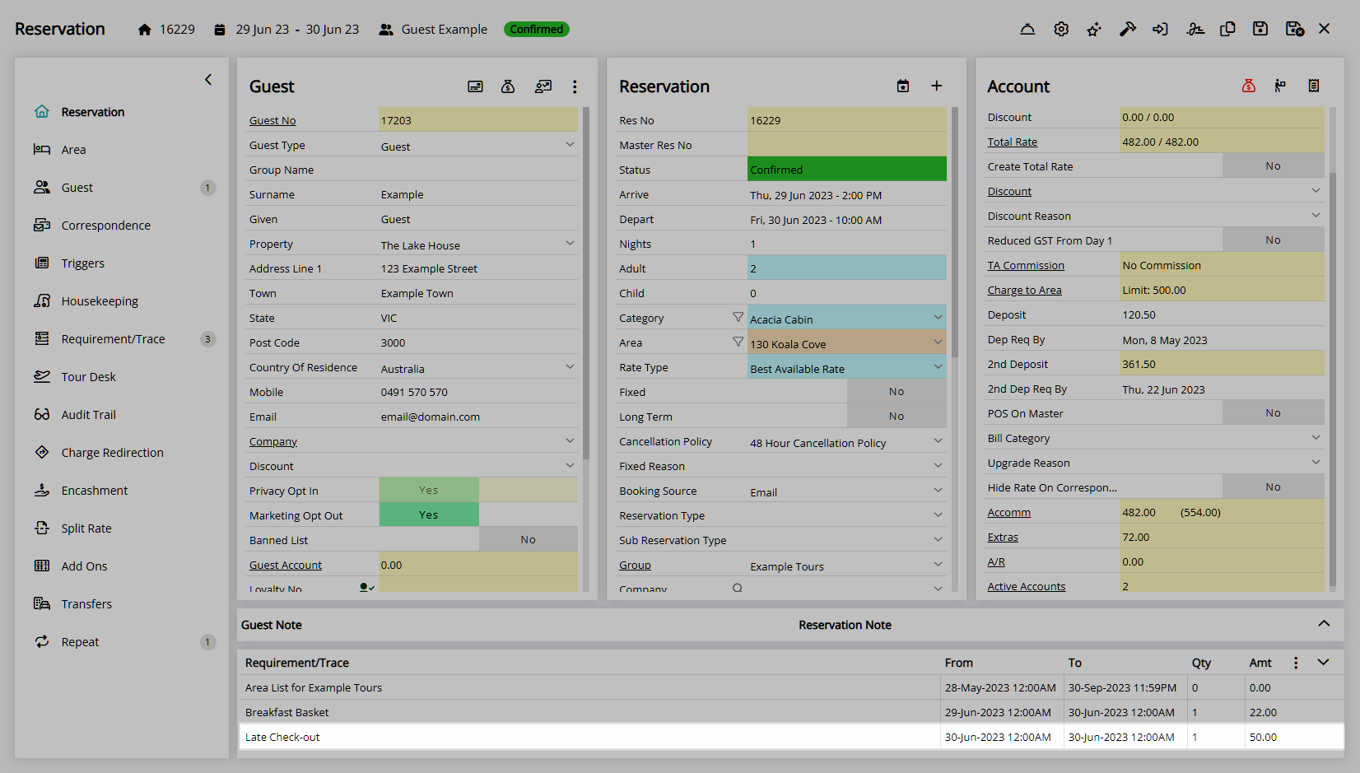Image resolution: width=1360 pixels, height=773 pixels.
Task: Click the guest statistics chart icon
Action: click(x=543, y=86)
